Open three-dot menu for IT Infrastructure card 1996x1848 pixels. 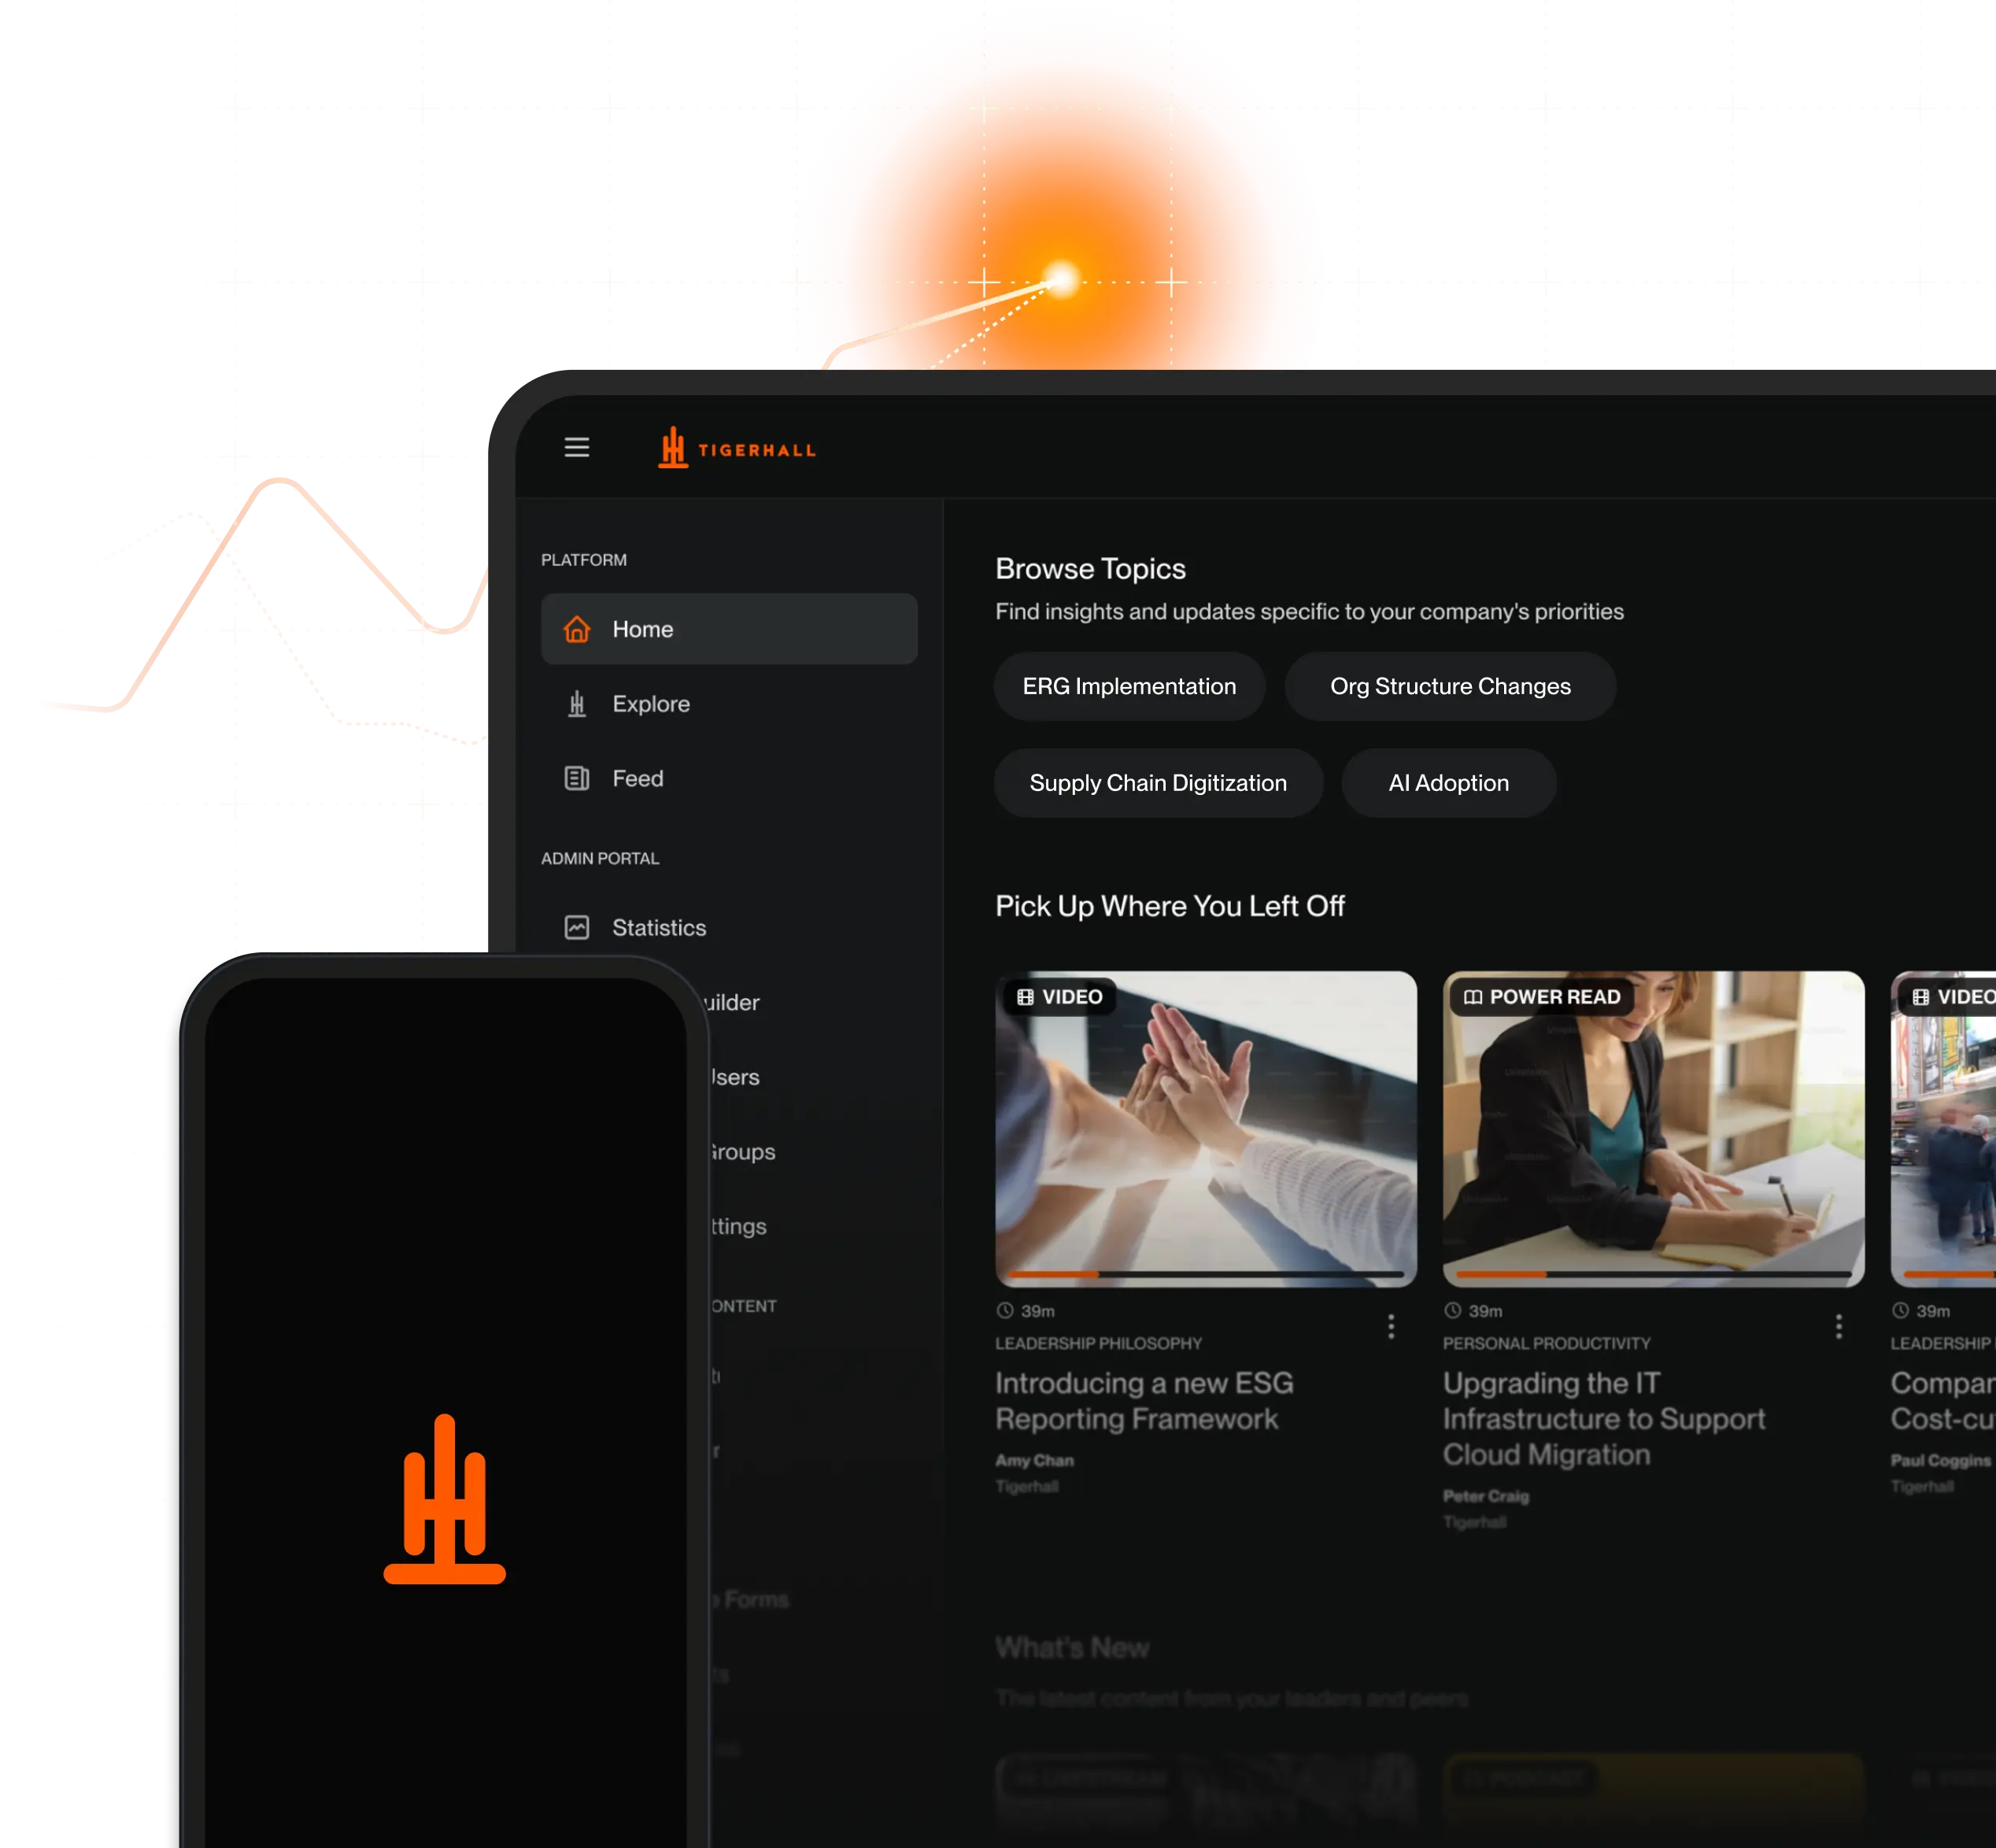point(1838,1327)
